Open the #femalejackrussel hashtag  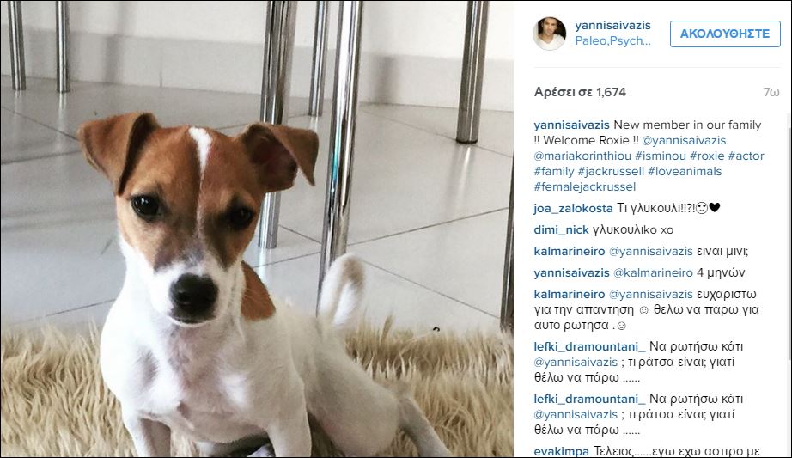[x=584, y=187]
